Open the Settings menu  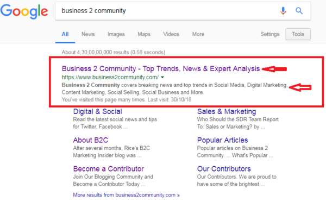270,34
